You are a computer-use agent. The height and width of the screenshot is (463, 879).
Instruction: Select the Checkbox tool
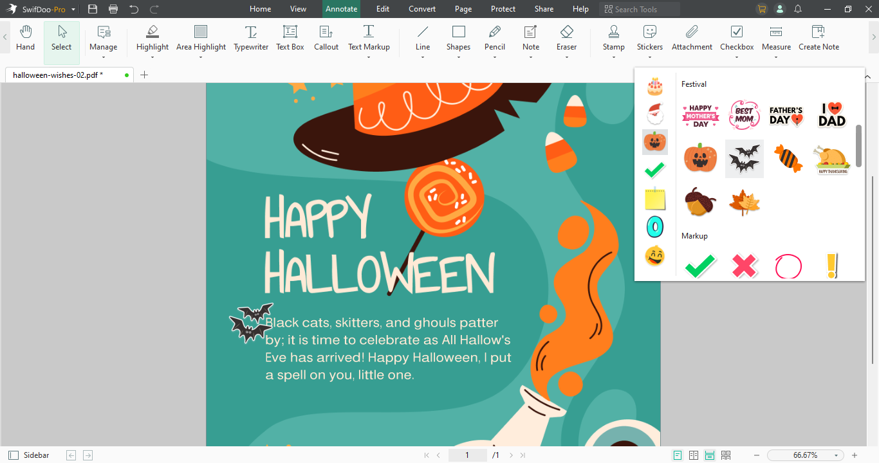737,39
